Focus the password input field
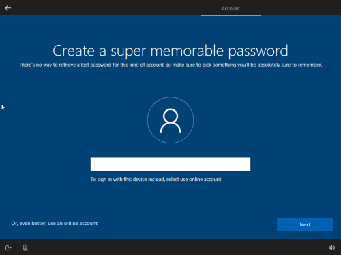341x255 pixels. click(x=170, y=164)
